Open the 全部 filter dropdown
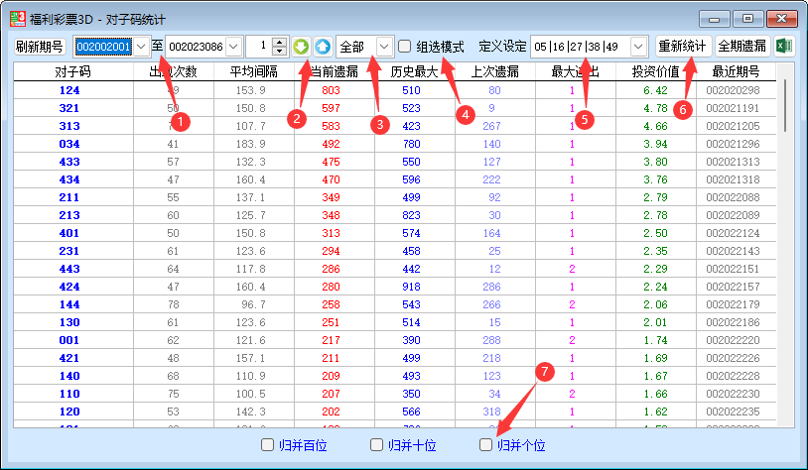Screen dimensions: 808x470 pyautogui.click(x=383, y=47)
